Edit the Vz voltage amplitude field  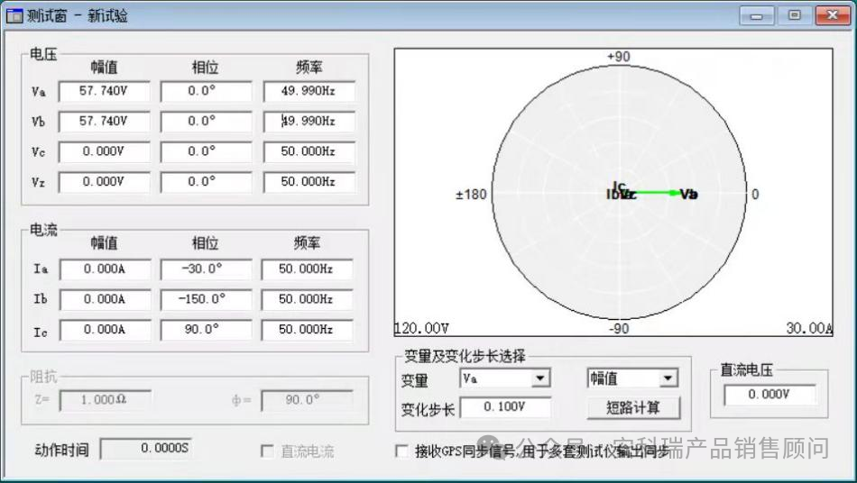104,182
